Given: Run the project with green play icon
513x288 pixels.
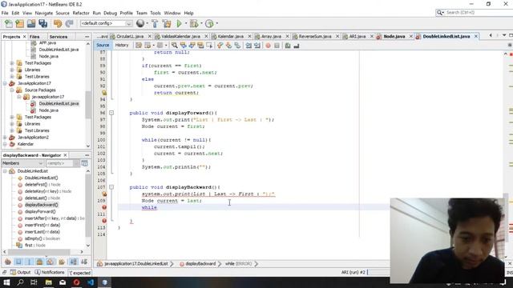Looking at the screenshot, I should pos(179,23).
